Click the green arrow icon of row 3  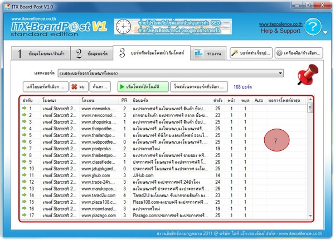tap(25, 121)
